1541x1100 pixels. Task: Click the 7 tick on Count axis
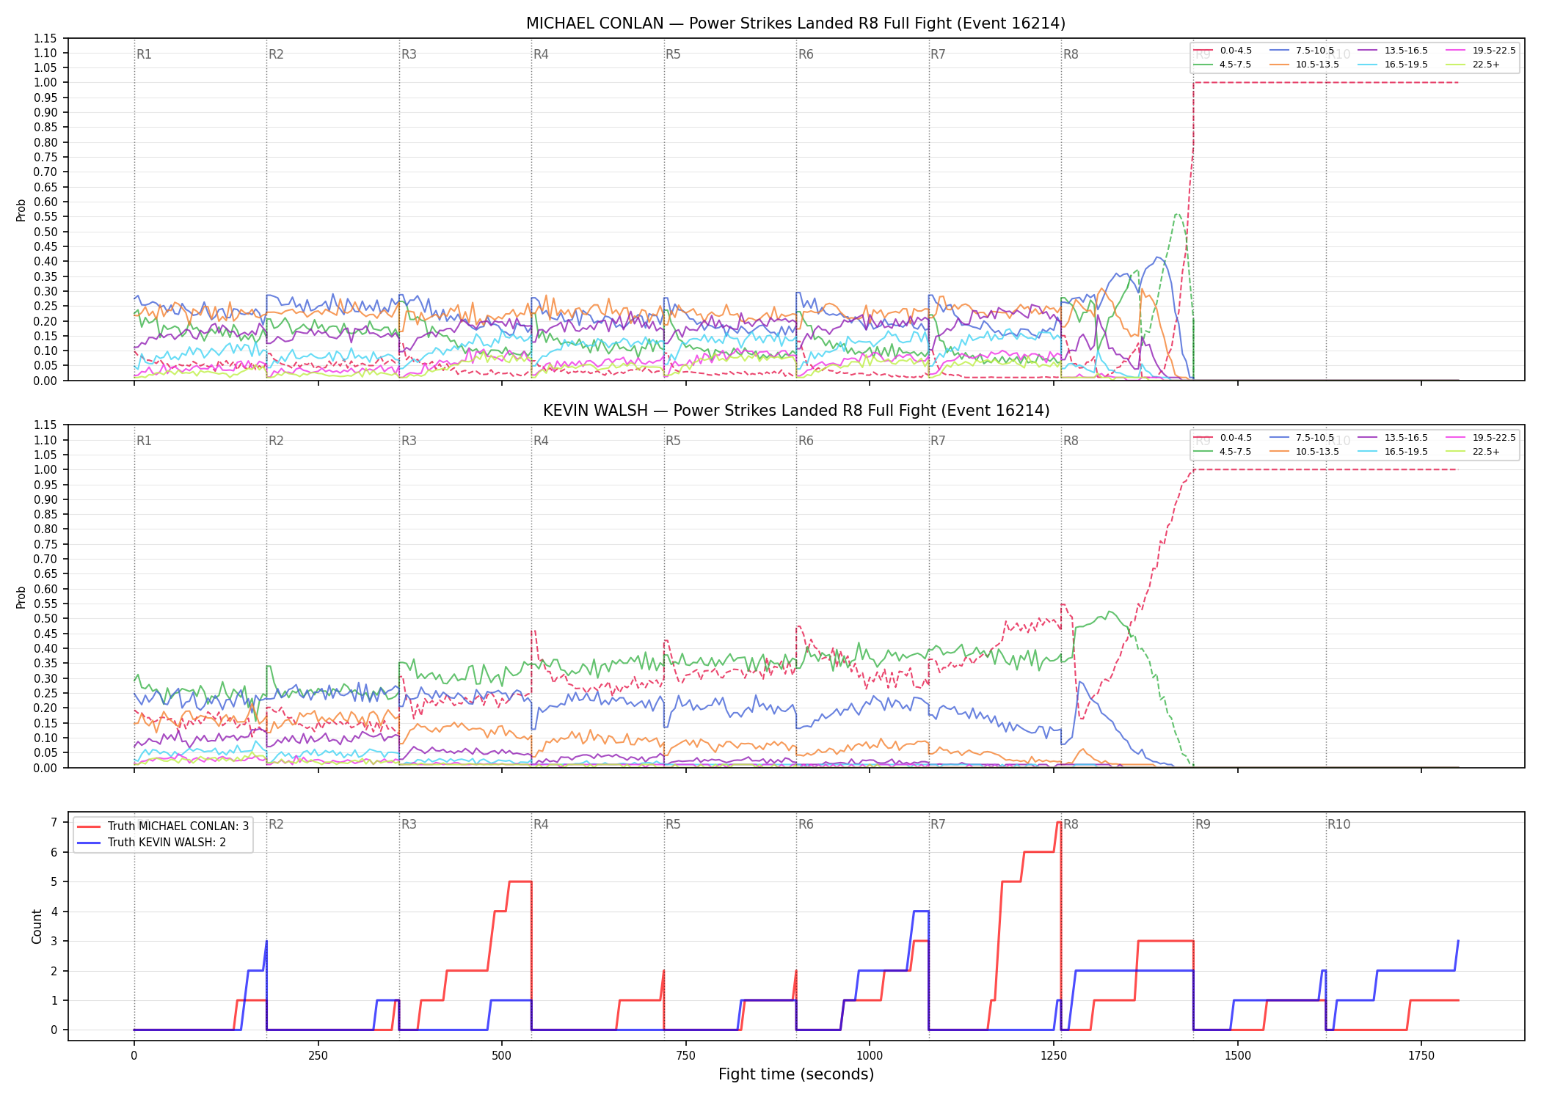click(54, 823)
